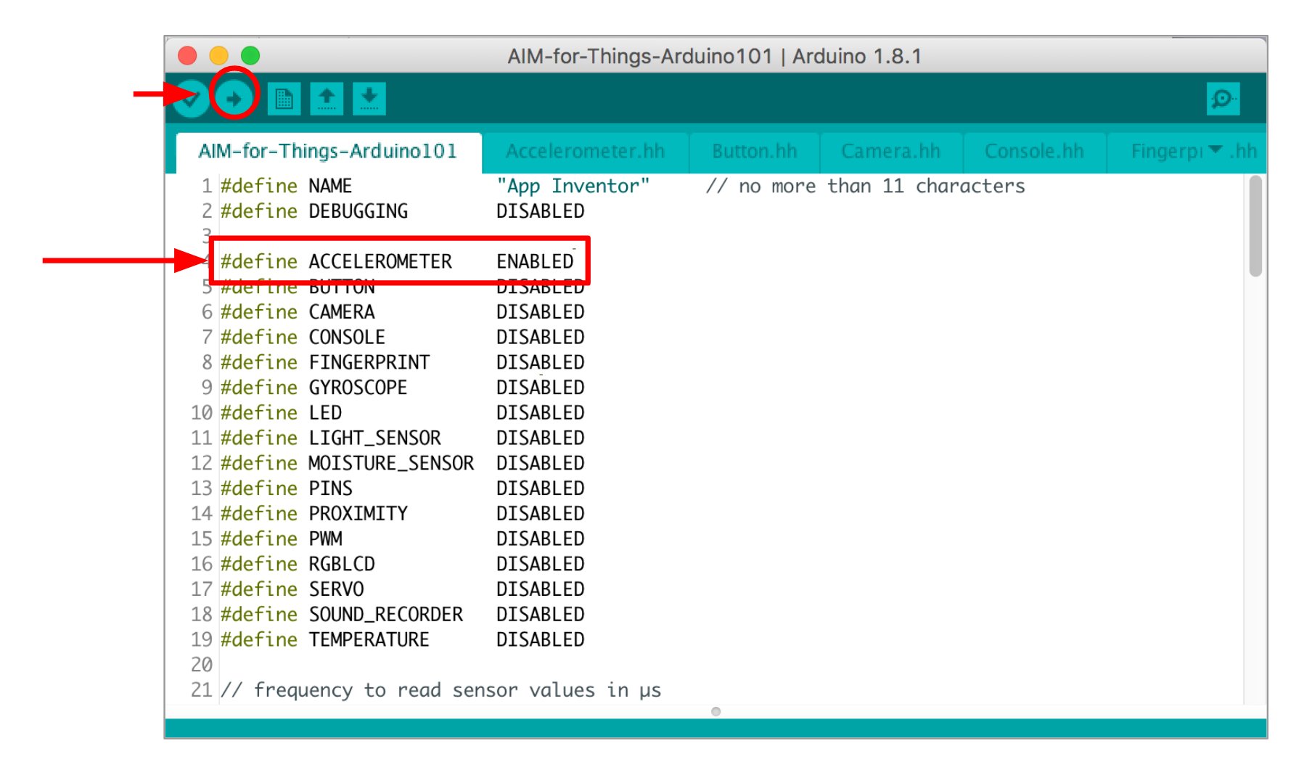Click DISABLED on the LED line
This screenshot has height=778, width=1312.
click(541, 413)
